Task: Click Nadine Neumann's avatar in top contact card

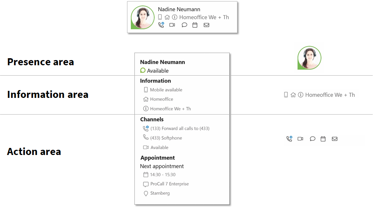Action: coord(142,17)
